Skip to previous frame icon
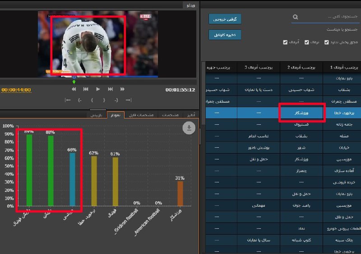The image size is (361, 254). tap(86, 89)
